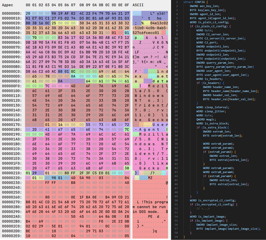The height and width of the screenshot is (240, 266).
Task: Click code line 'WORD is_implant_image;'
Action: tap(208, 217)
